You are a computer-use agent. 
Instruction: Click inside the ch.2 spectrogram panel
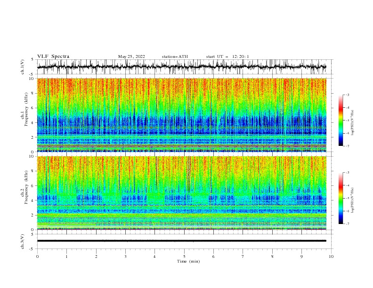(x=181, y=193)
